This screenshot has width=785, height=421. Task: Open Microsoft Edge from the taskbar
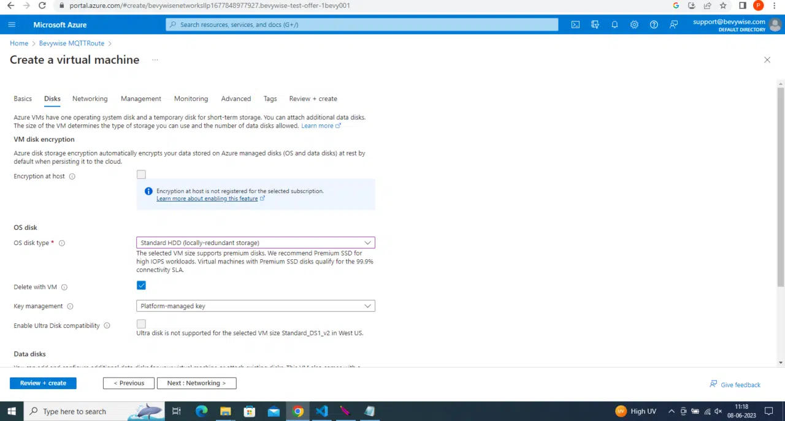pyautogui.click(x=202, y=411)
